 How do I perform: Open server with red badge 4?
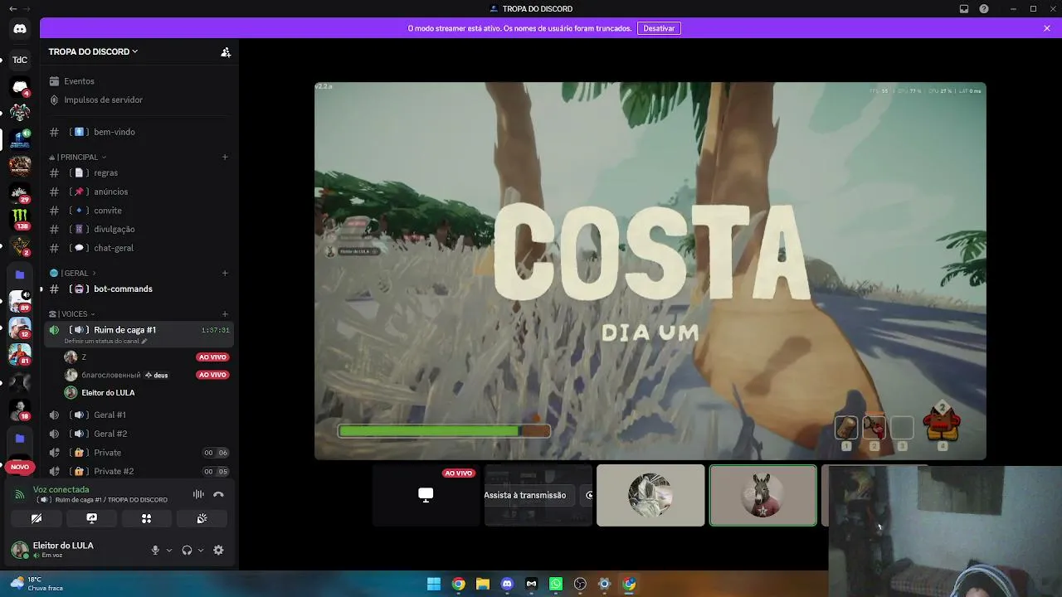click(x=20, y=87)
